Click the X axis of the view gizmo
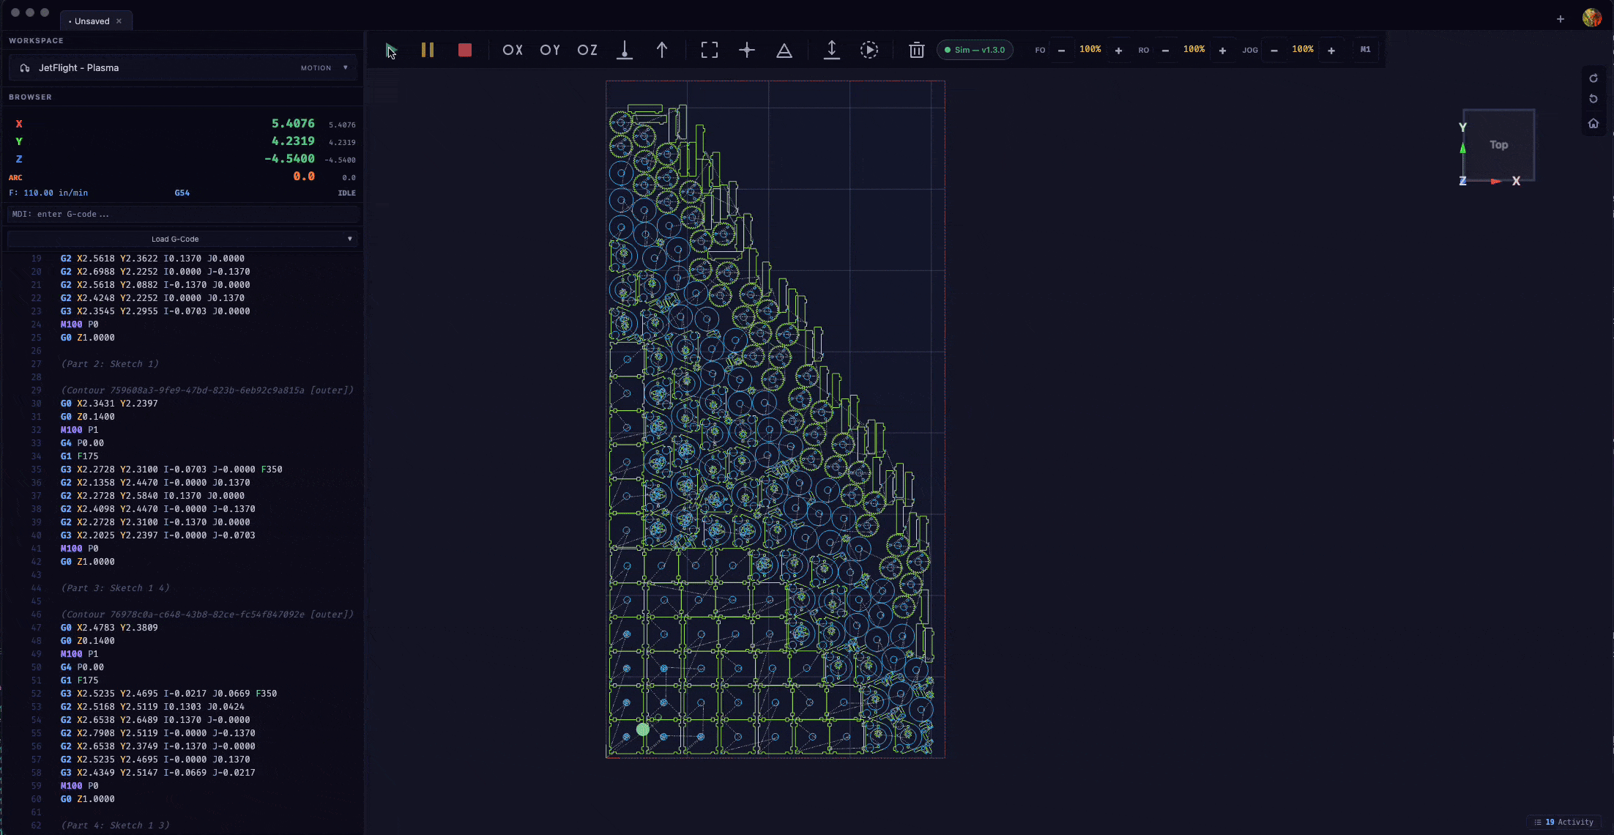The image size is (1614, 835). click(1516, 181)
